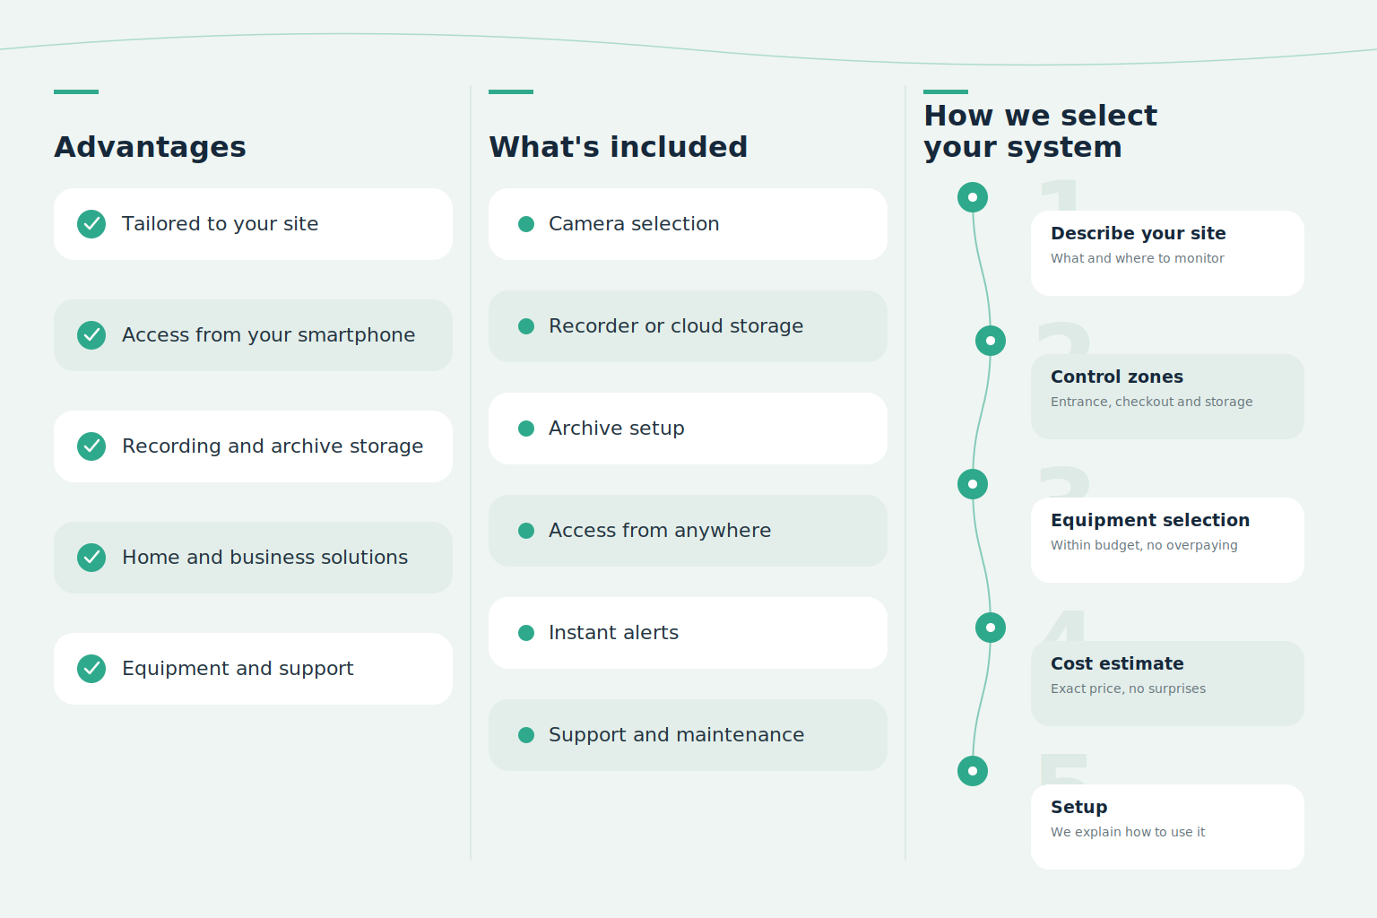Click the checkmark icon beside Tailored to your site
Screen dimensions: 1377x918
pos(91,224)
